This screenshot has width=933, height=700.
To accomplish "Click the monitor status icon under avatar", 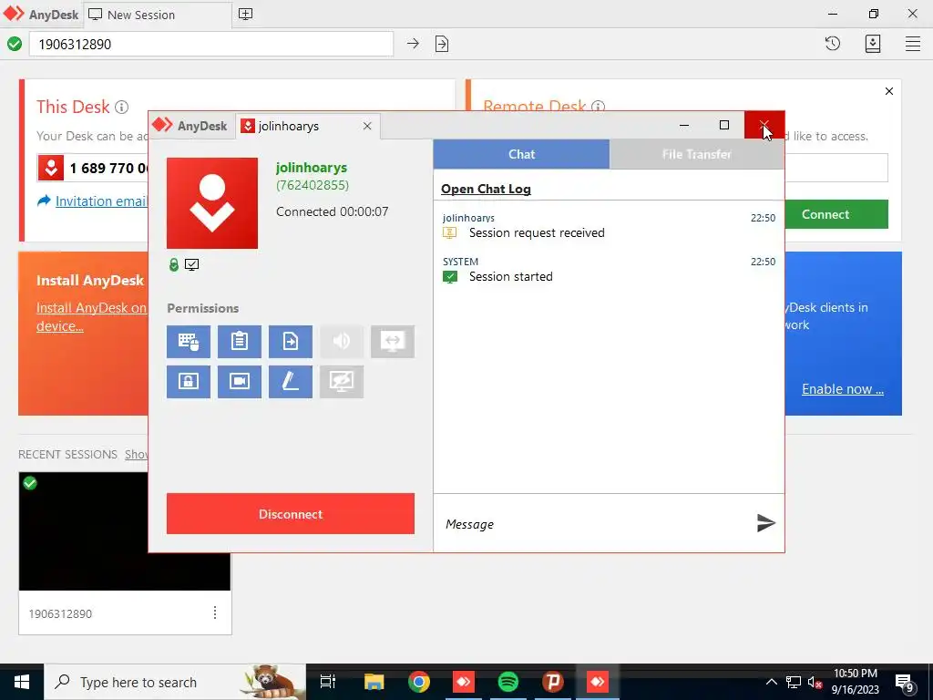I will point(191,265).
